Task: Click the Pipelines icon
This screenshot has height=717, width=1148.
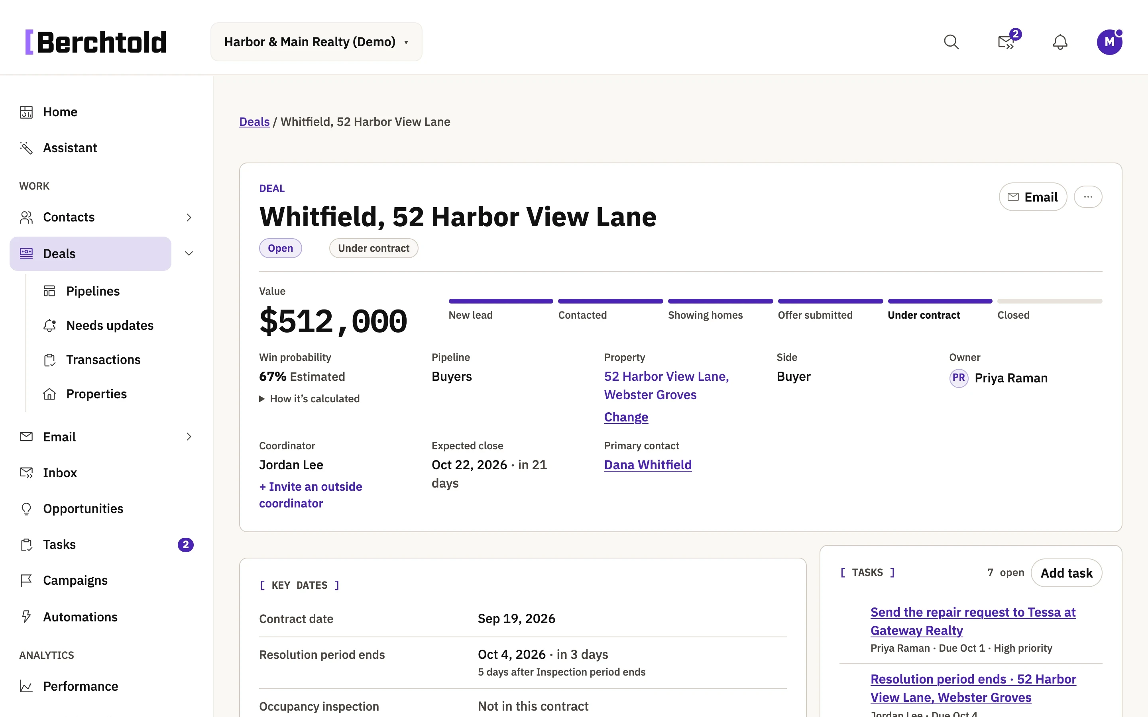Action: click(x=49, y=291)
